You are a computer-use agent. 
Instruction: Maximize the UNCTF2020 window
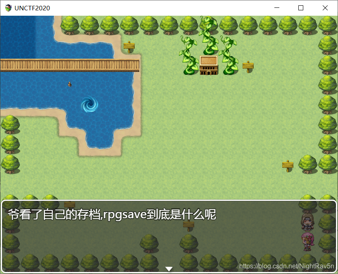[x=301, y=8]
